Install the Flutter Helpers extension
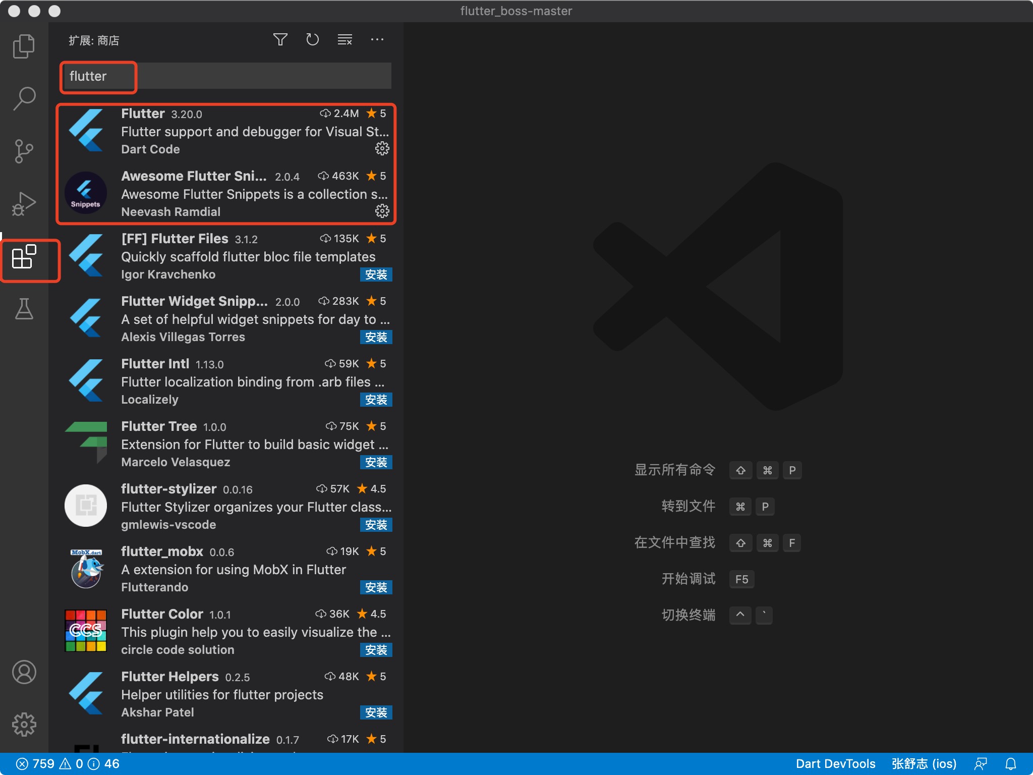 [376, 712]
